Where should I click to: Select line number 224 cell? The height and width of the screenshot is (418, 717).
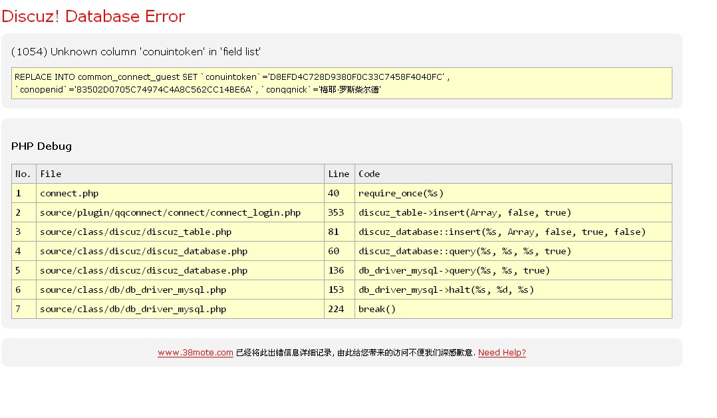[336, 310]
